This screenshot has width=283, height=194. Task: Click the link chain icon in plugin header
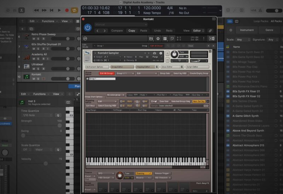[210, 31]
